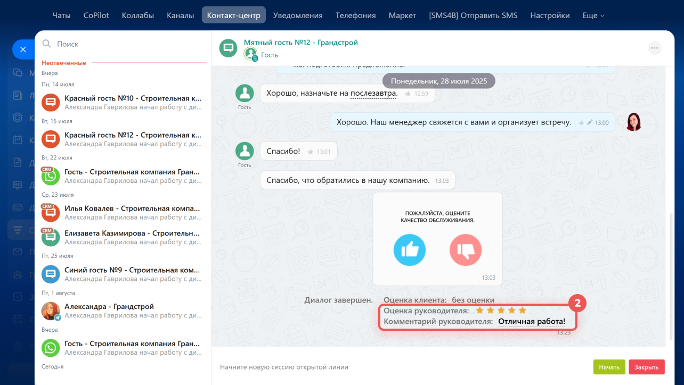This screenshot has width=684, height=385.
Task: Open the Коллабы tab
Action: click(x=137, y=15)
